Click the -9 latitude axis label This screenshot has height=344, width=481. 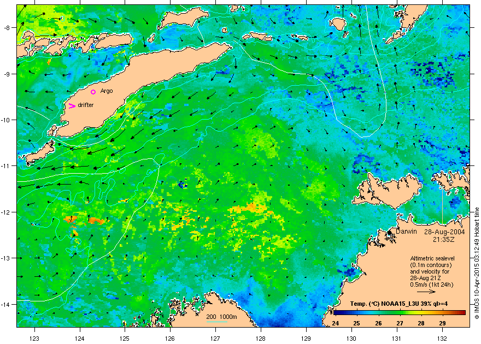coord(7,74)
